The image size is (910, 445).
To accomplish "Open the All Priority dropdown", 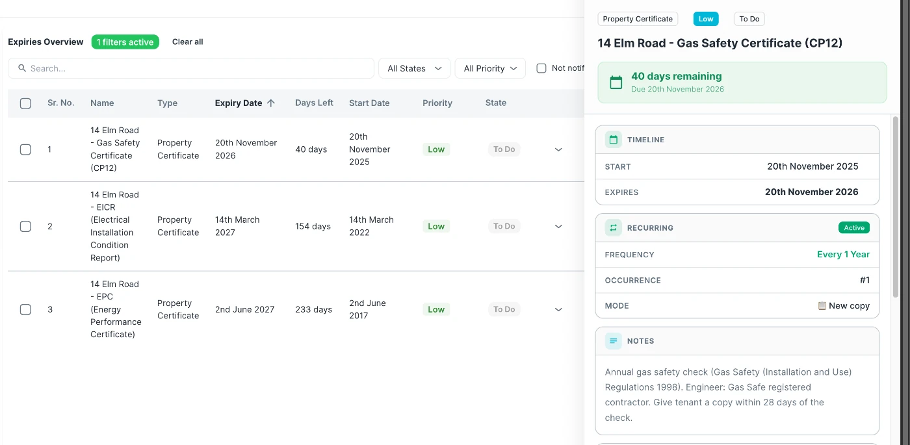I will pyautogui.click(x=490, y=68).
